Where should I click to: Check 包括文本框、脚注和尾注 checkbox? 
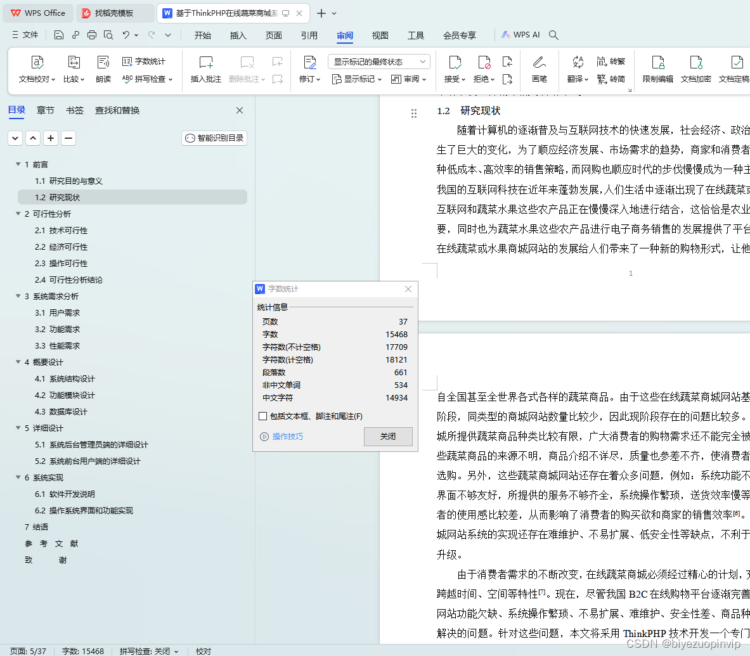(262, 416)
